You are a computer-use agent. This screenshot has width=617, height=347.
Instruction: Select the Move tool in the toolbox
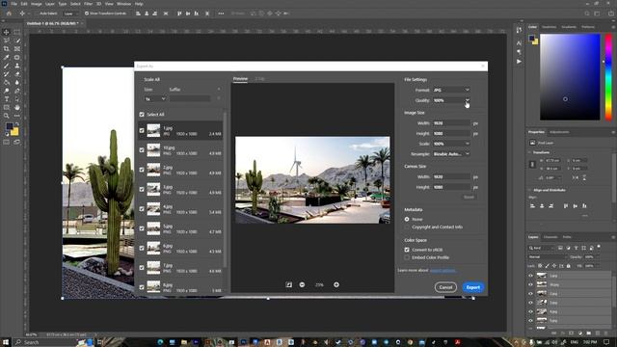(7, 32)
